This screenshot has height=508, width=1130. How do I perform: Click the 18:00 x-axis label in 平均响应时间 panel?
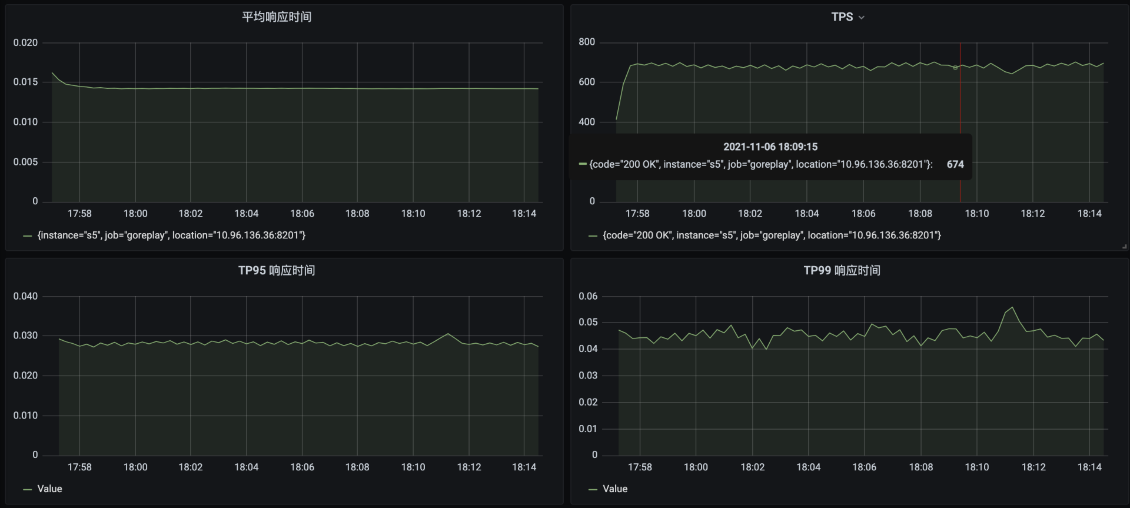point(135,214)
